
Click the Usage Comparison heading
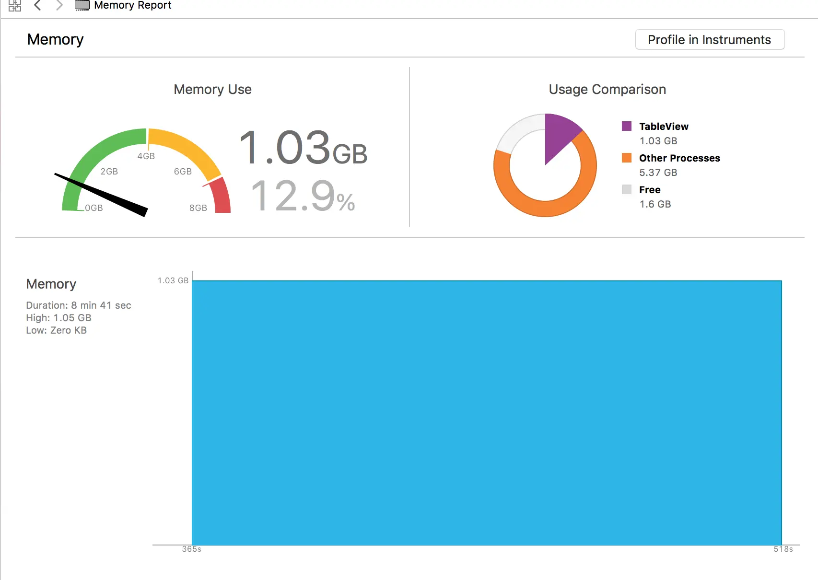tap(607, 90)
